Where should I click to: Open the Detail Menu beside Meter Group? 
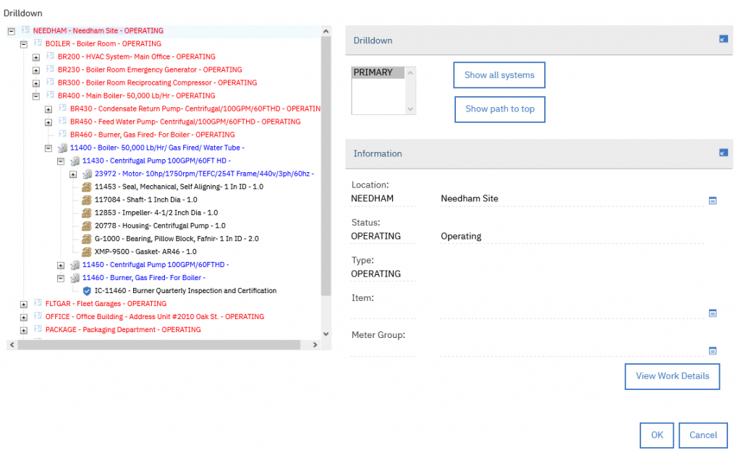click(713, 350)
